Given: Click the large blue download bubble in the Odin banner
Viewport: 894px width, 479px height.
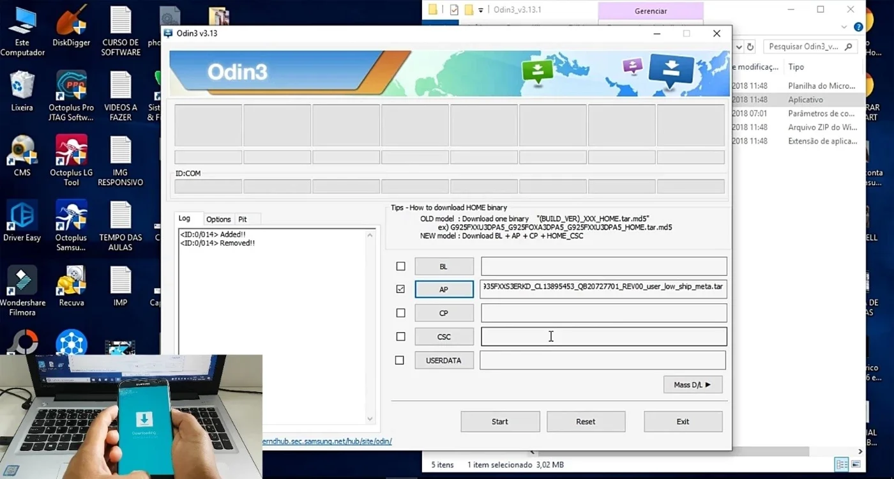Looking at the screenshot, I should coord(671,70).
